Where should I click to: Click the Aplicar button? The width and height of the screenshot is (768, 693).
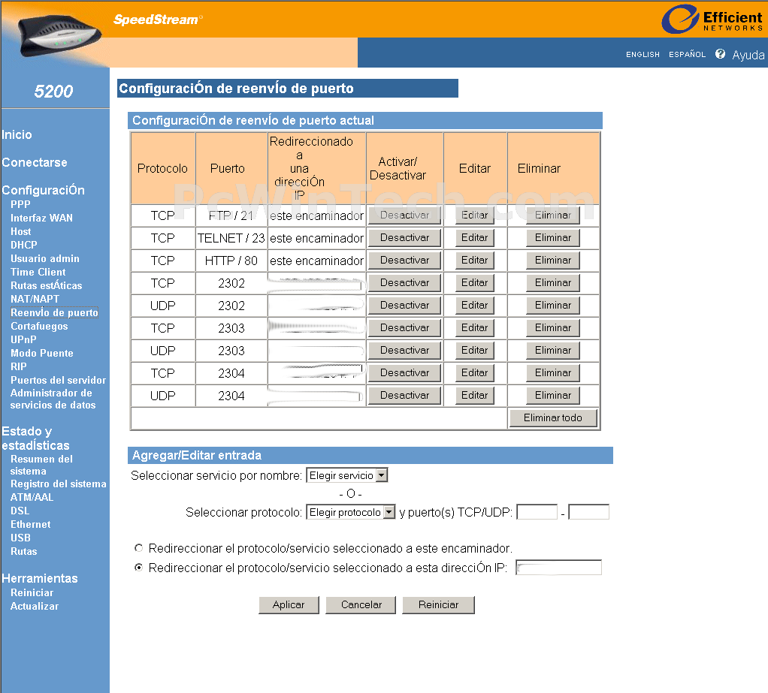[x=289, y=605]
